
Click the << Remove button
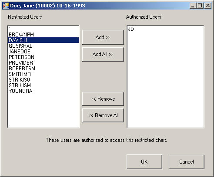(103, 99)
